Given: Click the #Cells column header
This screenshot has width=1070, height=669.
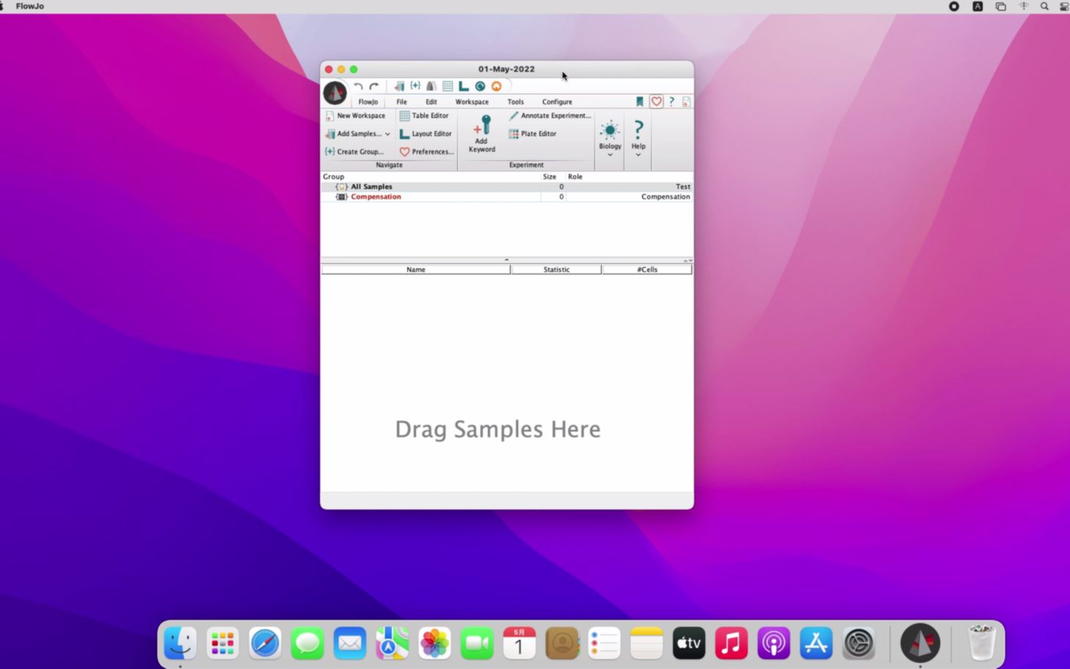Looking at the screenshot, I should [x=647, y=270].
